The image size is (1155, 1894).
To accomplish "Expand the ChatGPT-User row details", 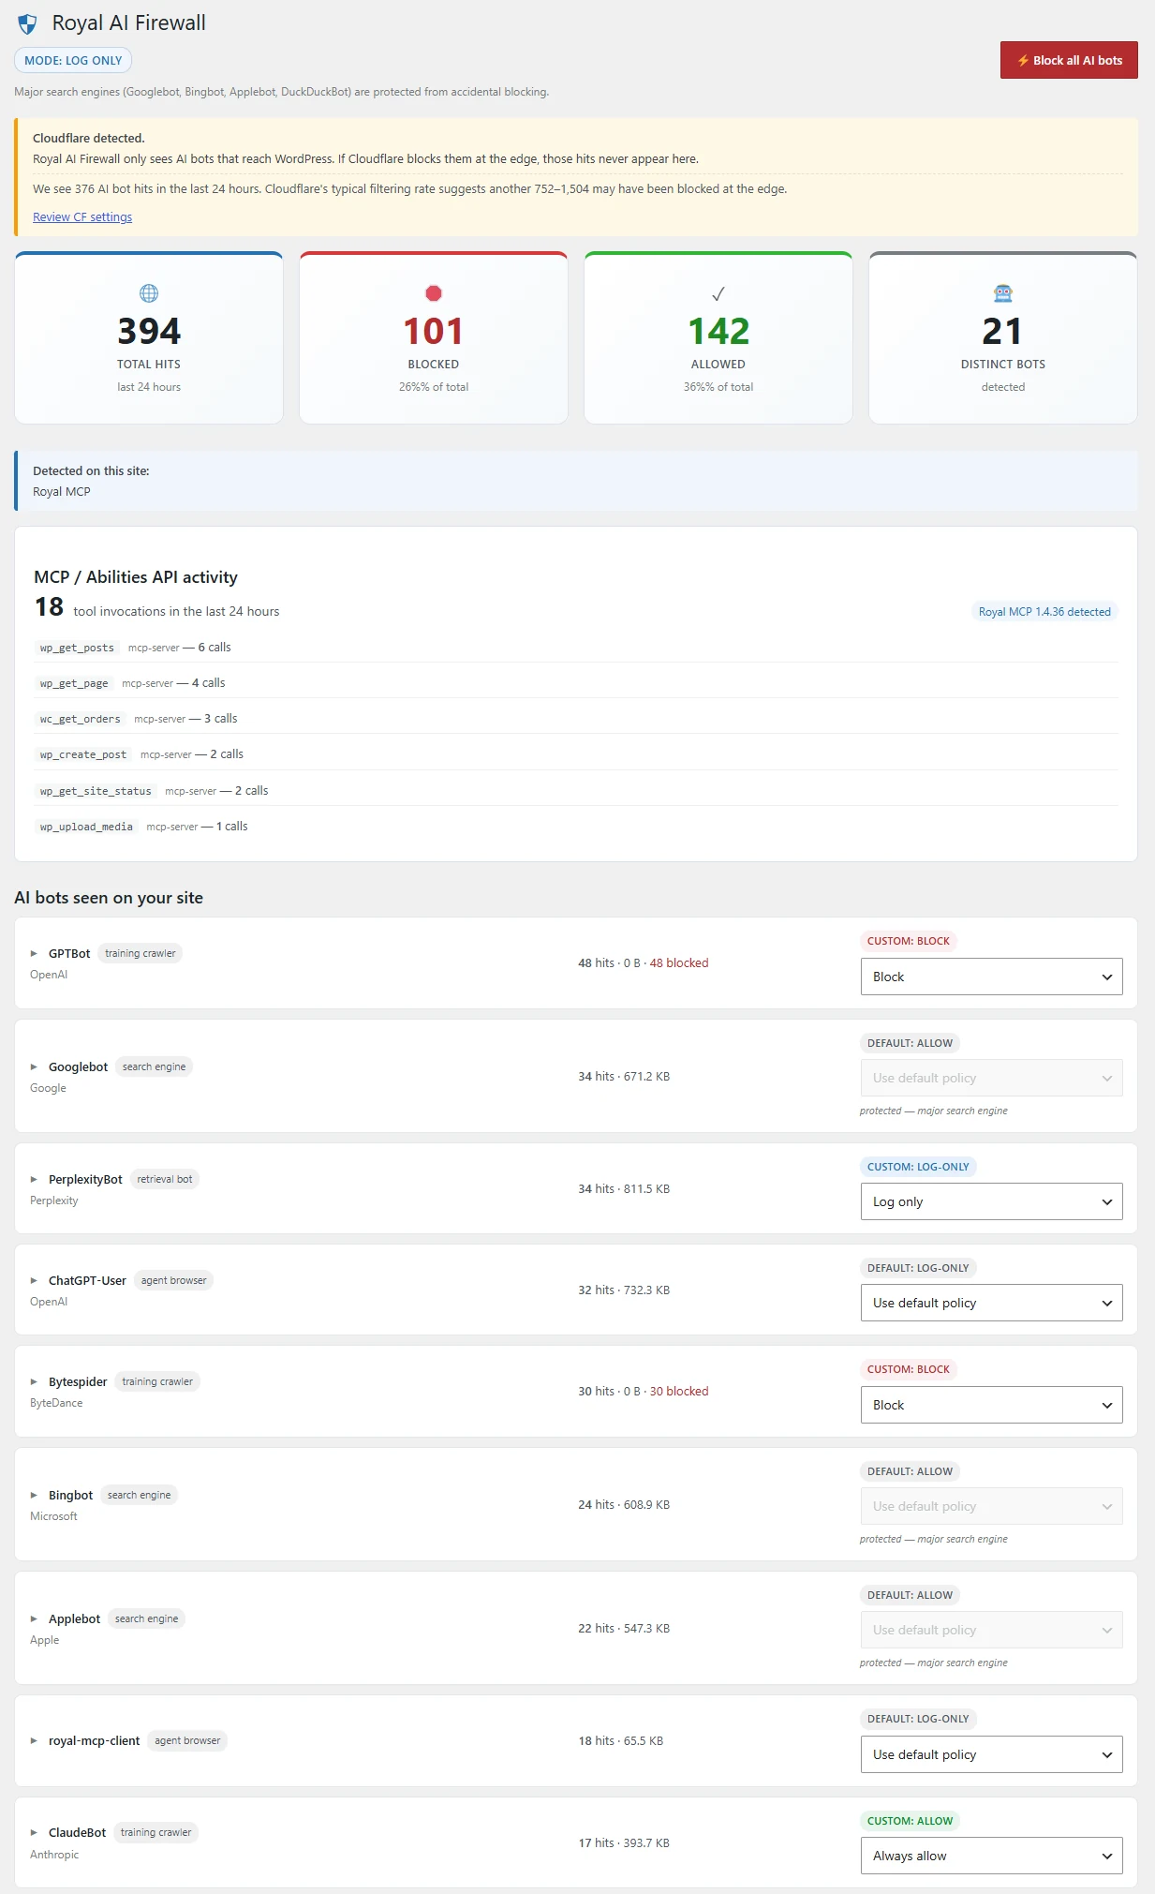I will tap(34, 1280).
